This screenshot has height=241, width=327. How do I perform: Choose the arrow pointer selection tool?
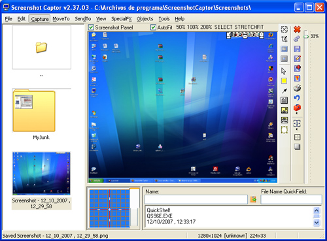[x=284, y=71]
